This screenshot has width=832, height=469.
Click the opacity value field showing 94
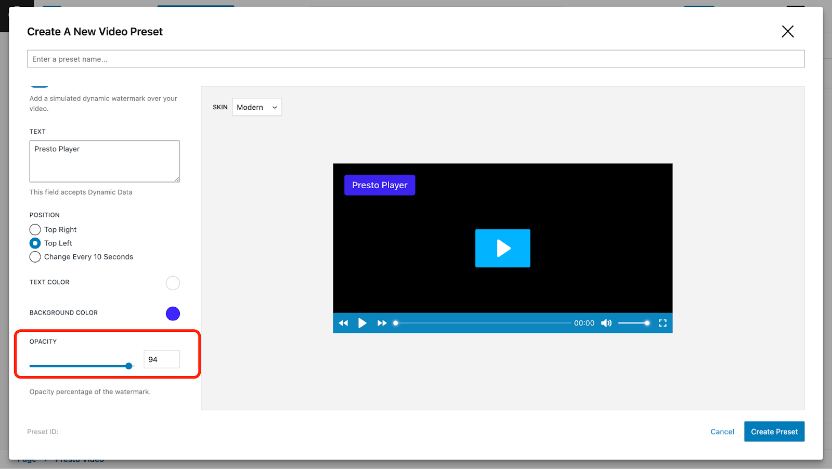161,359
